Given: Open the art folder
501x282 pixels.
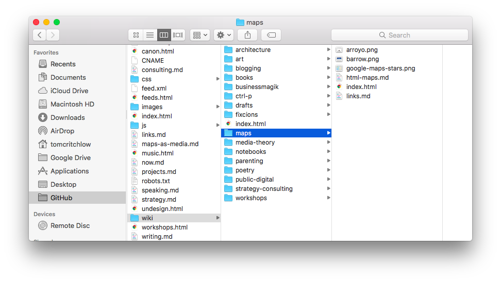Looking at the screenshot, I should pos(276,59).
